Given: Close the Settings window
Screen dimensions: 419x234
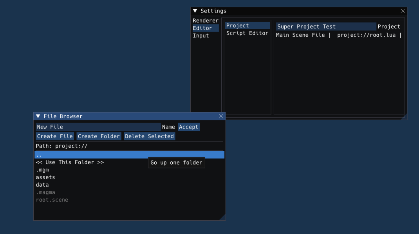Looking at the screenshot, I should (x=403, y=11).
